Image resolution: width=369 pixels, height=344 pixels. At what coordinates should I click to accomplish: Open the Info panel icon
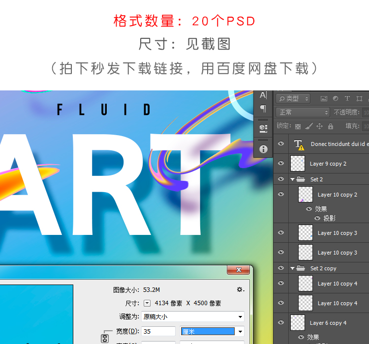click(263, 148)
